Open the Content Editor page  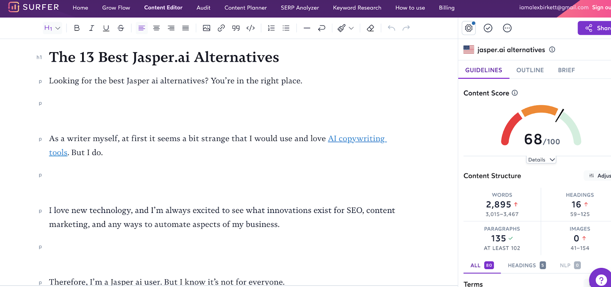[163, 8]
